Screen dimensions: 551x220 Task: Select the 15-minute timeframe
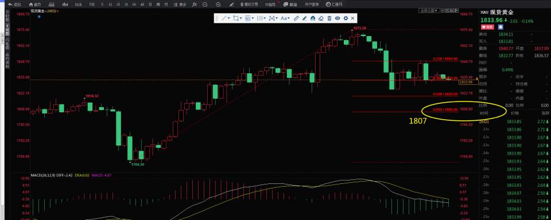[118, 5]
